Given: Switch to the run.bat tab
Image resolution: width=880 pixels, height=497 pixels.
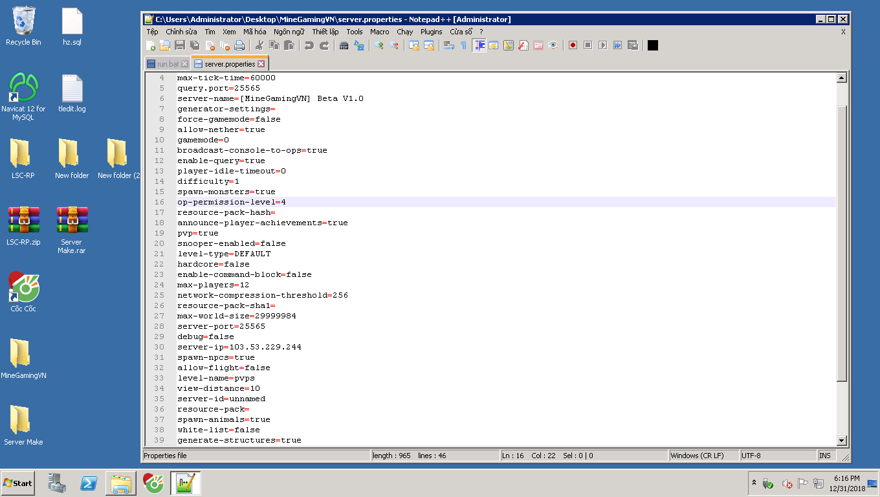Looking at the screenshot, I should [x=168, y=64].
